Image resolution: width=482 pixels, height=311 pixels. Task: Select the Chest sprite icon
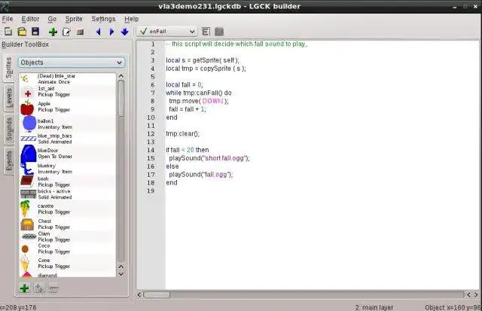click(27, 224)
